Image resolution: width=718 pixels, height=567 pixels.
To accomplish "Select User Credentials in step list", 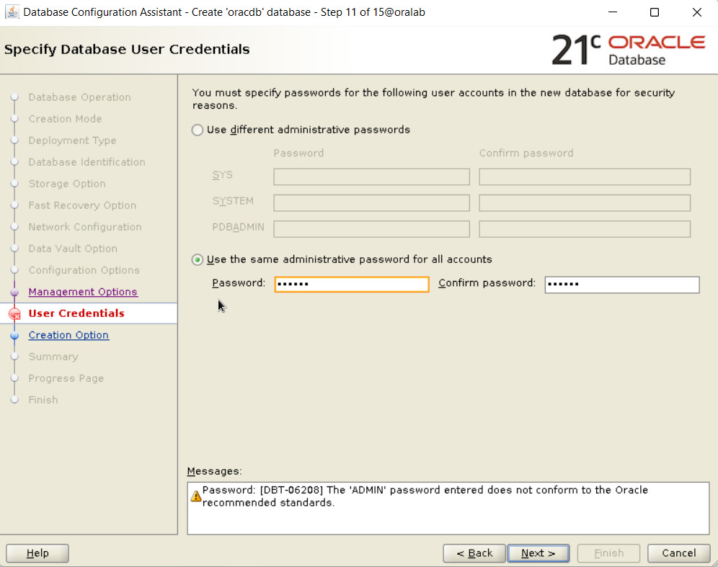I will click(76, 313).
